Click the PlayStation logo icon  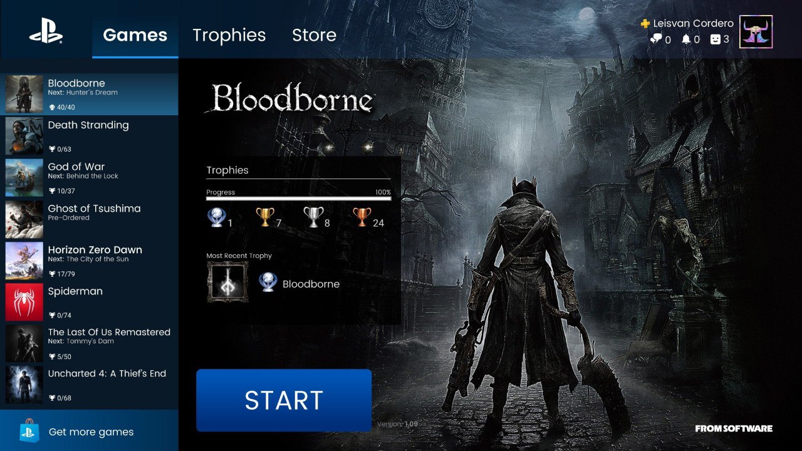46,30
